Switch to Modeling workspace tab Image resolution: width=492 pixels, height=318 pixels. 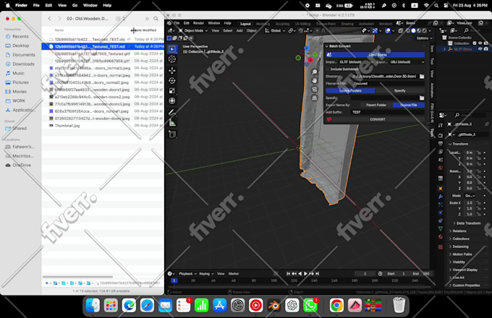click(x=263, y=24)
